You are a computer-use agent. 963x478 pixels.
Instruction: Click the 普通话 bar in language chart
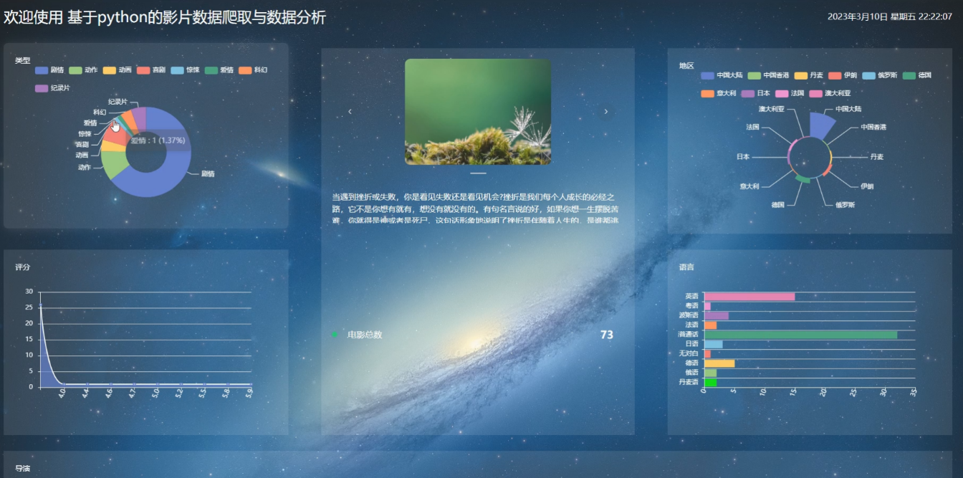pyautogui.click(x=800, y=335)
